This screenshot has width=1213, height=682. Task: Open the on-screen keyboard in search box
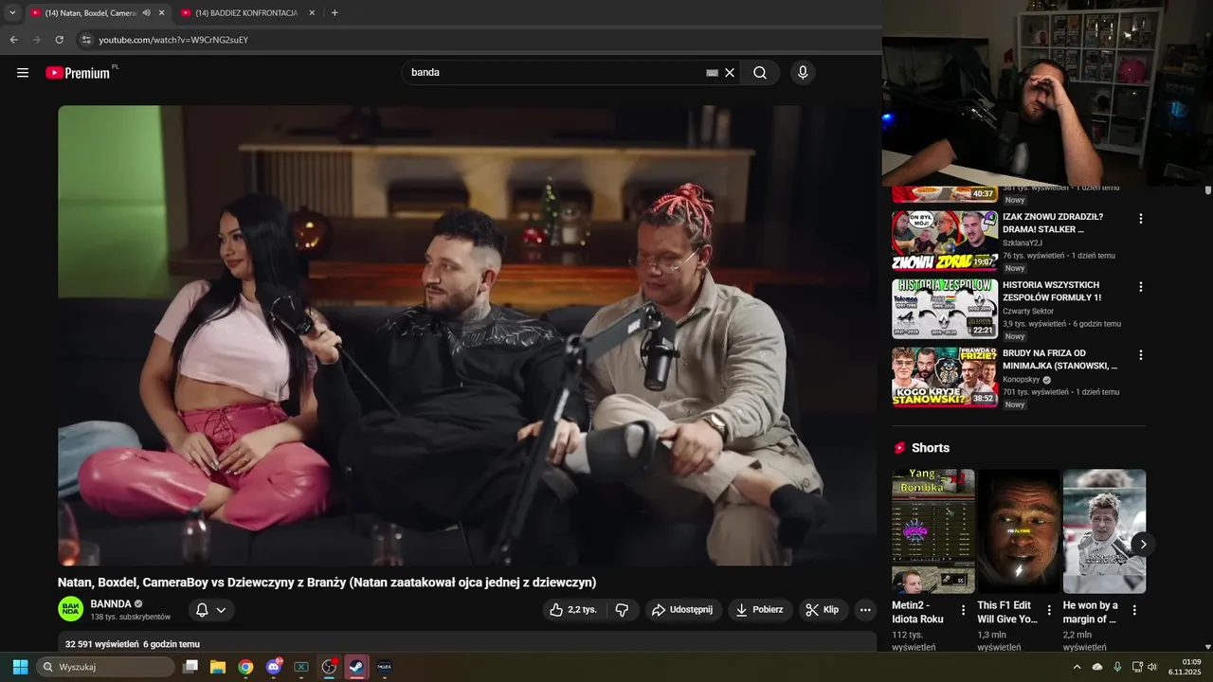[713, 73]
